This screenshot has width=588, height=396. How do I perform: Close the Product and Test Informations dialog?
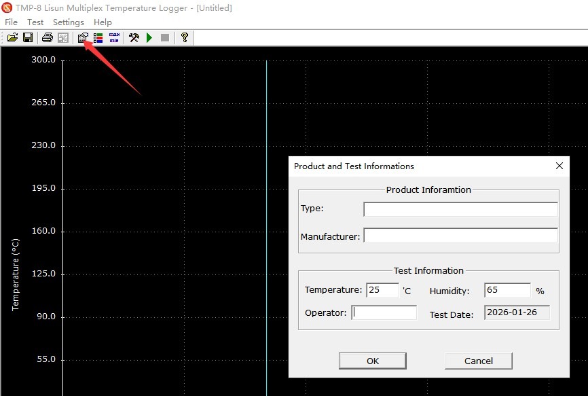tap(559, 166)
